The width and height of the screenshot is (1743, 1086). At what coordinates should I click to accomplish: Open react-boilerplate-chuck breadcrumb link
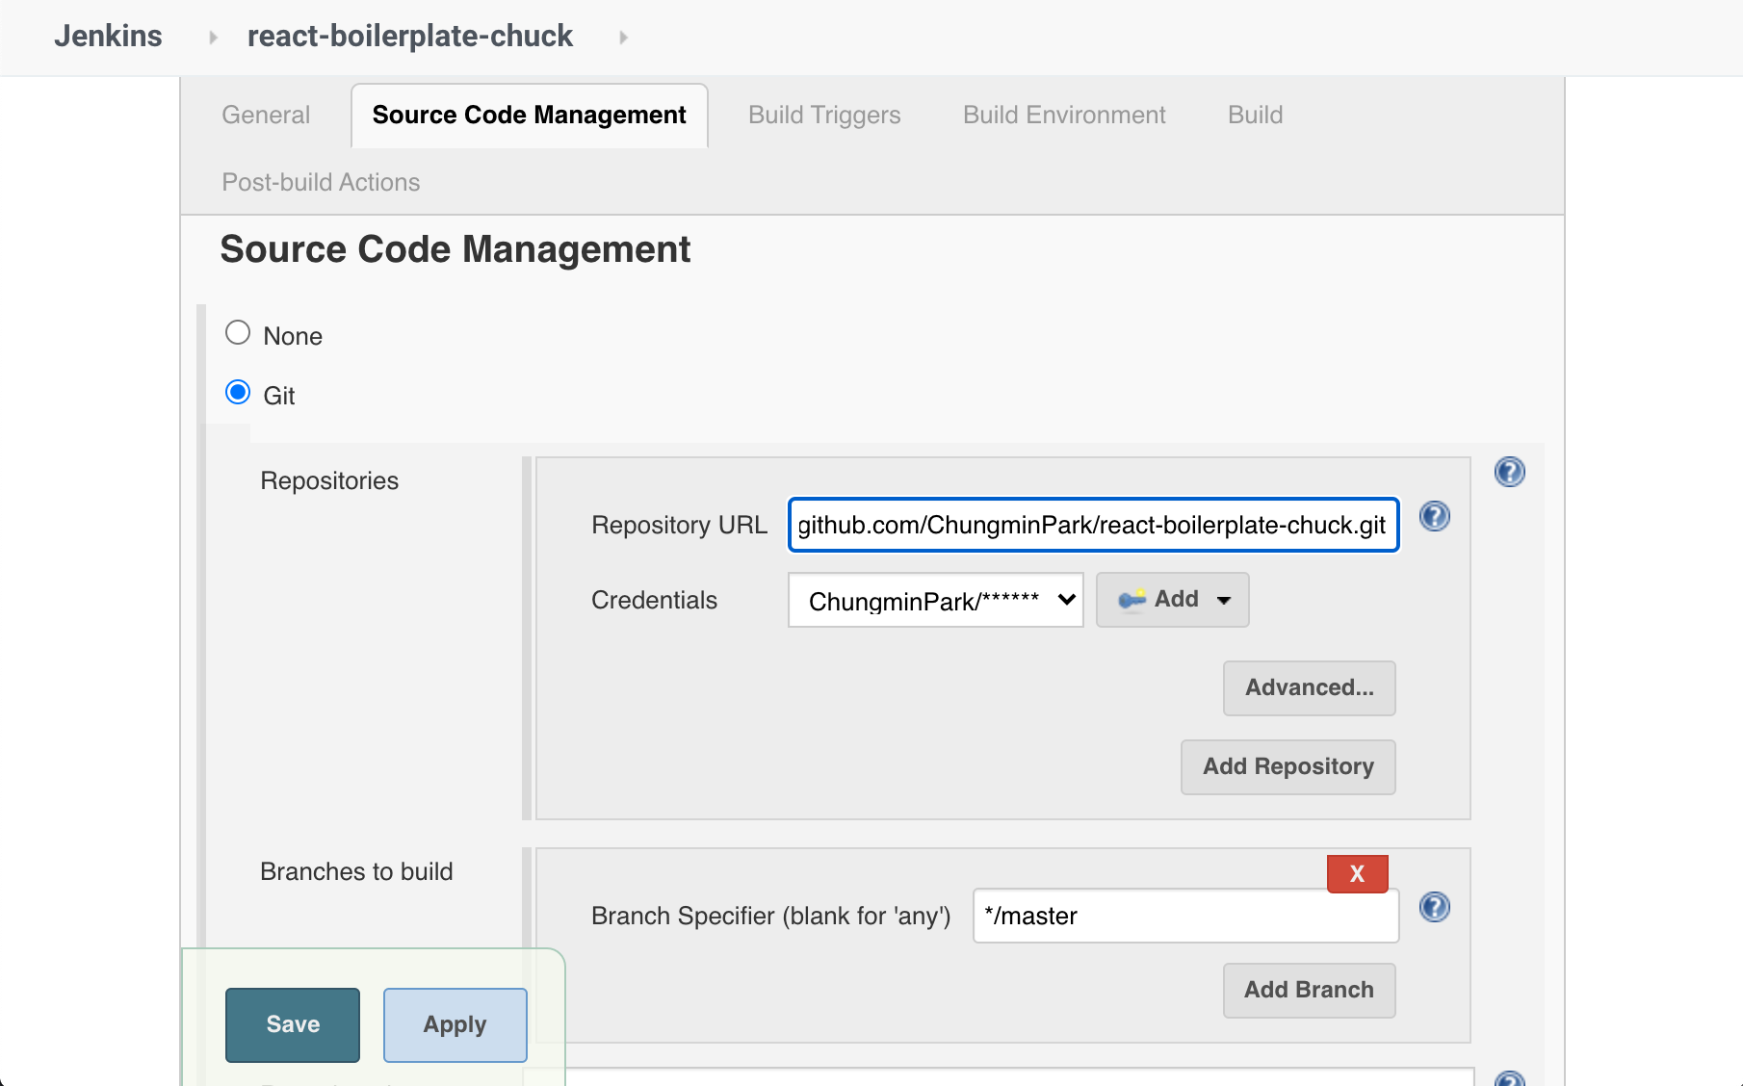click(409, 37)
